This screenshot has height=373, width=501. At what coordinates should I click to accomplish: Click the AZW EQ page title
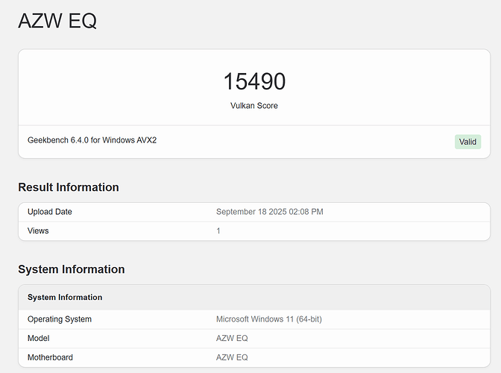click(57, 21)
